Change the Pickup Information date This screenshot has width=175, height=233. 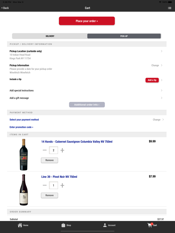click(155, 65)
